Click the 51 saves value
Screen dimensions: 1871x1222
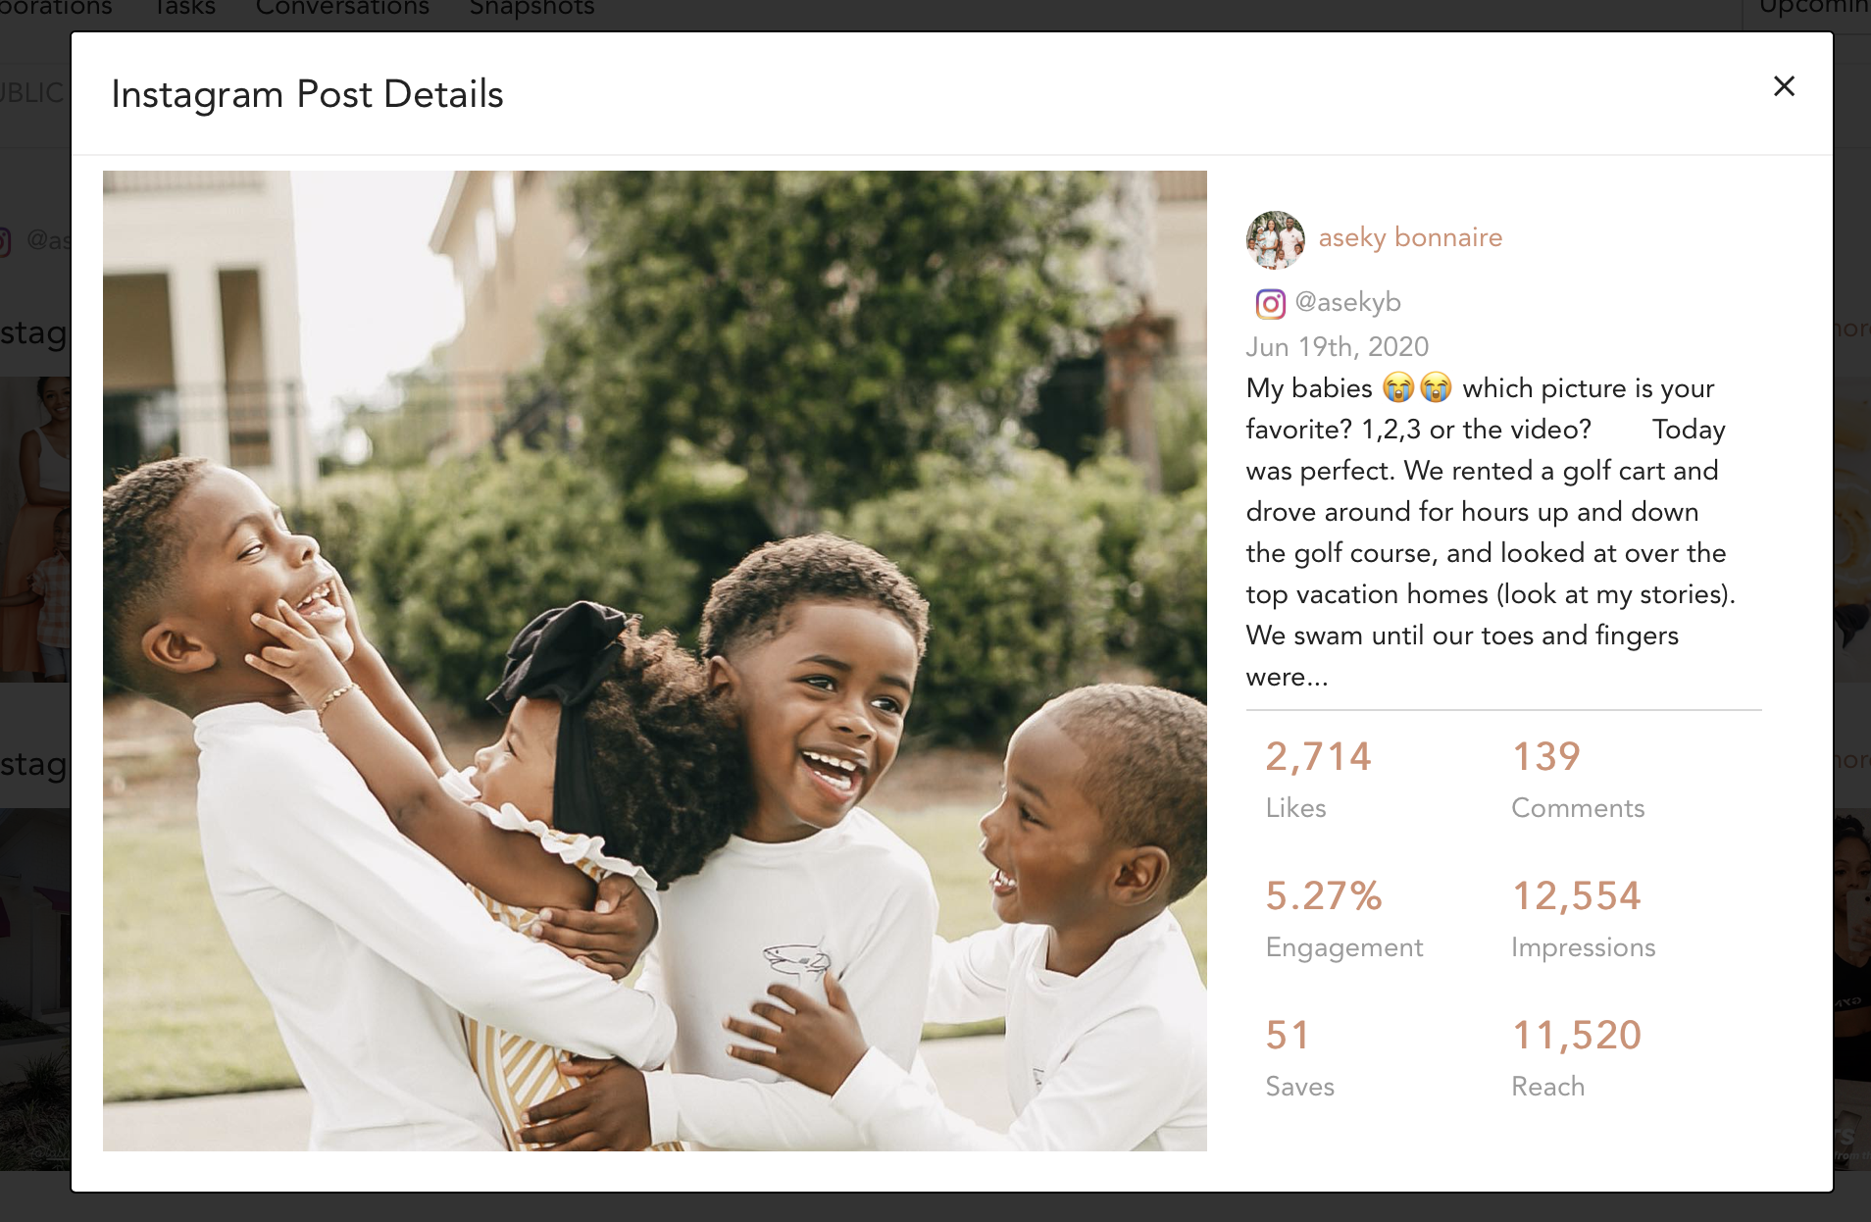tap(1288, 1035)
